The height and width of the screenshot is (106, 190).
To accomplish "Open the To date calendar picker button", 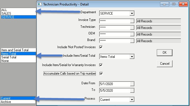I will pos(132,91).
